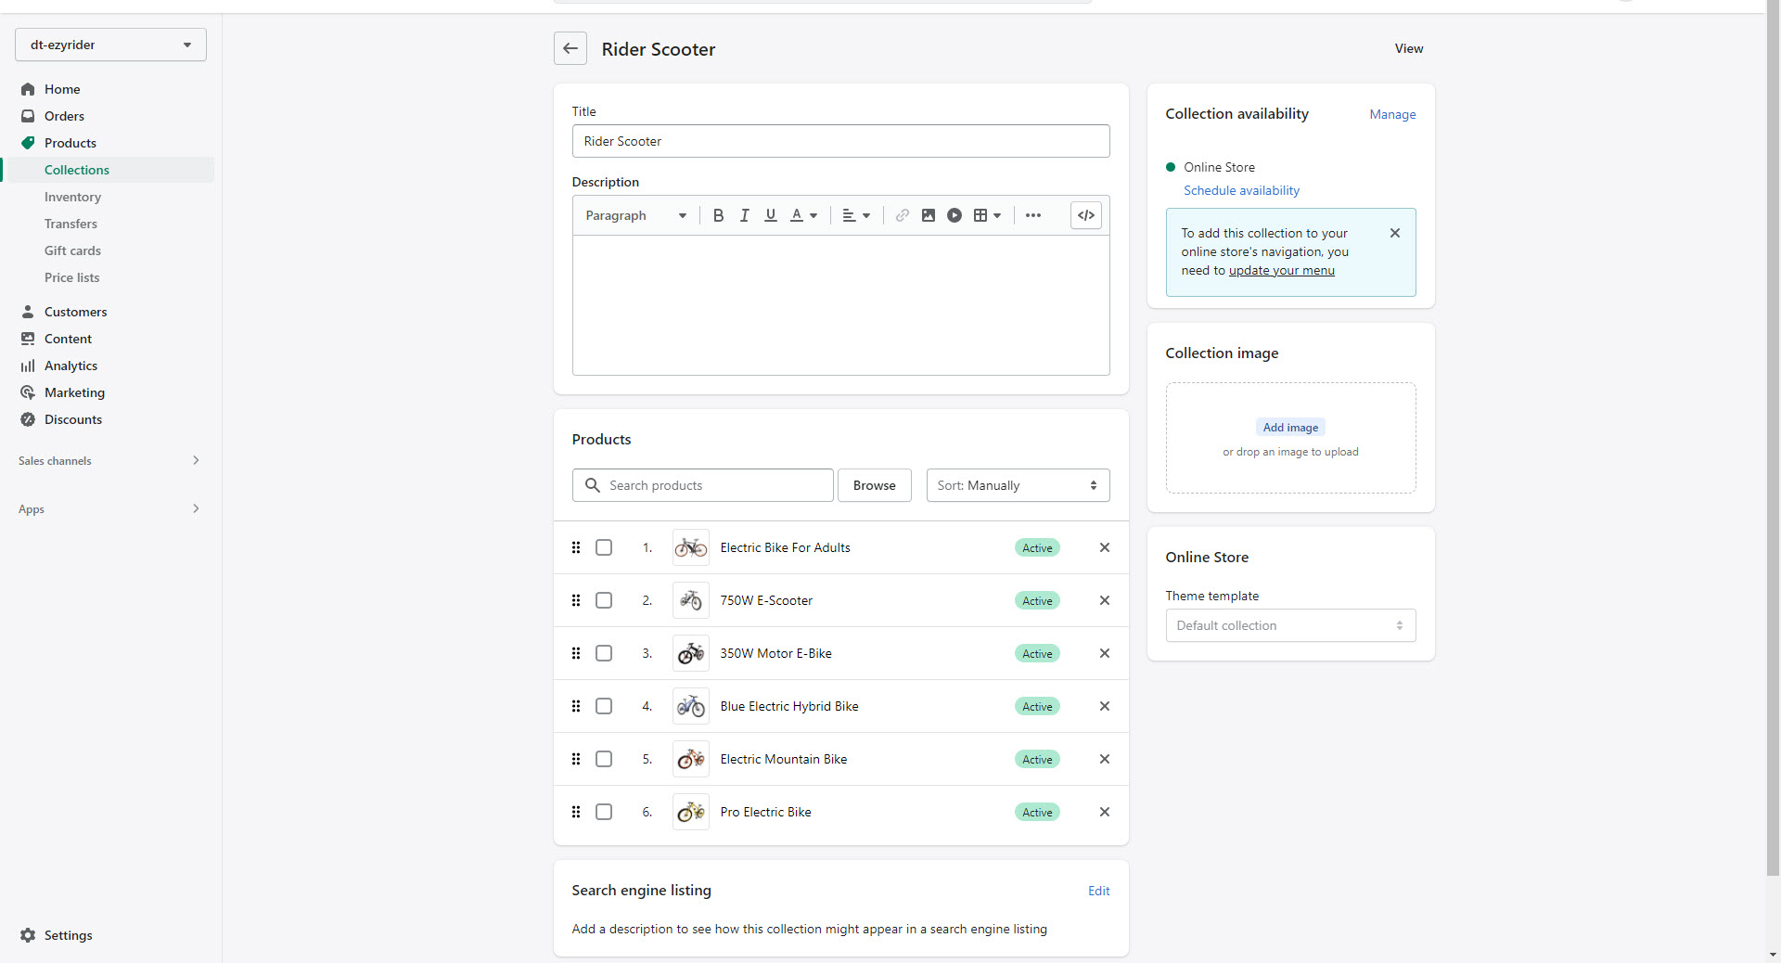Click the insert link icon
The width and height of the screenshot is (1781, 963).
coord(902,215)
